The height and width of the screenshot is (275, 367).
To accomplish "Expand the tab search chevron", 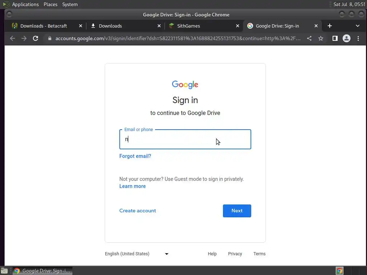I will pos(357,26).
